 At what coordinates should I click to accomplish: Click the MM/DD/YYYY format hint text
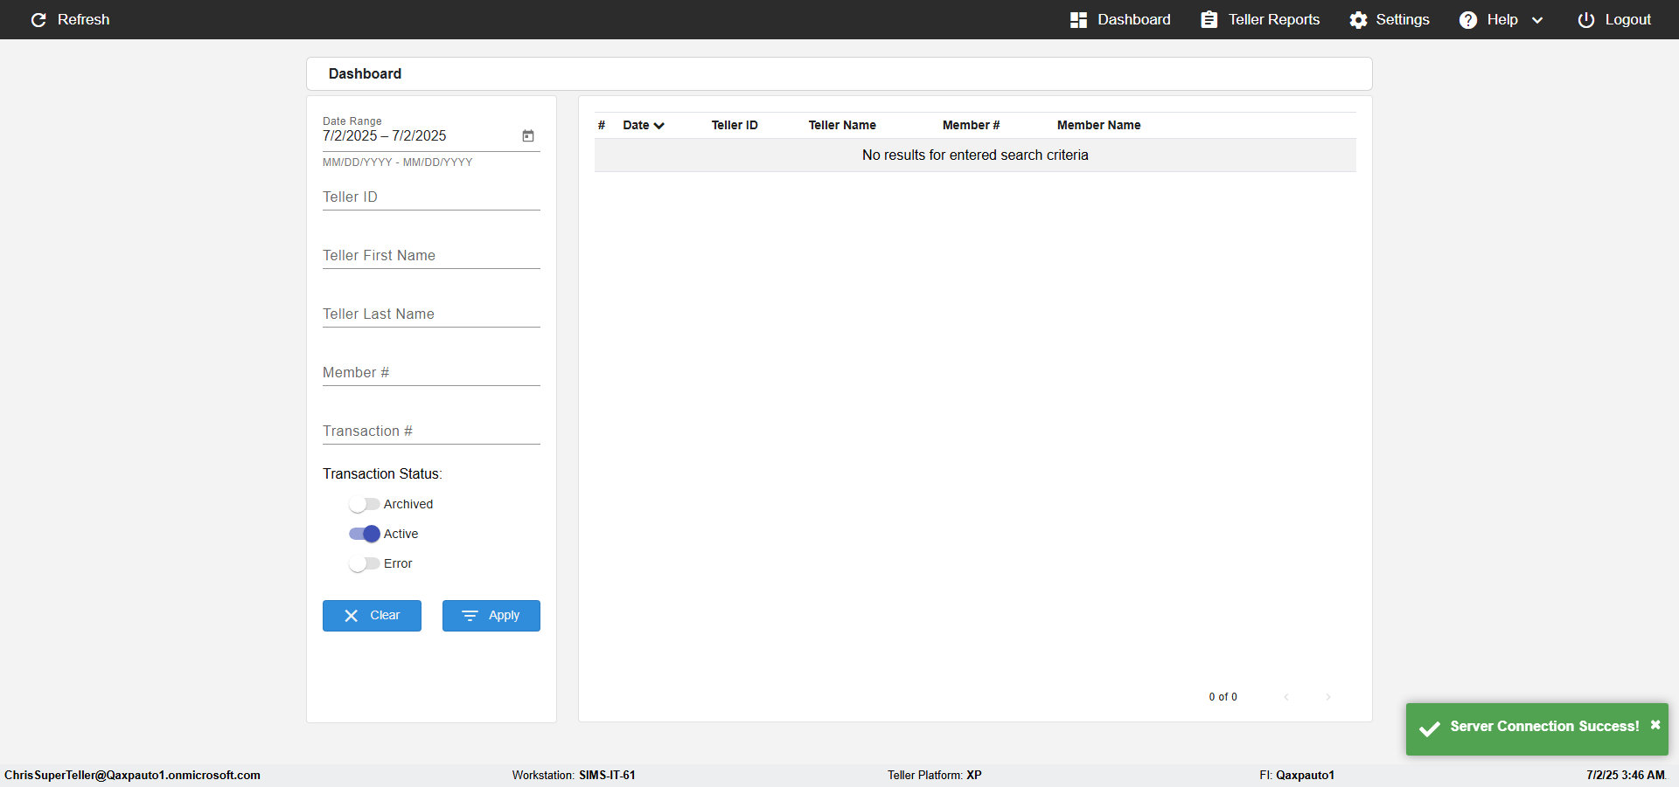point(397,162)
